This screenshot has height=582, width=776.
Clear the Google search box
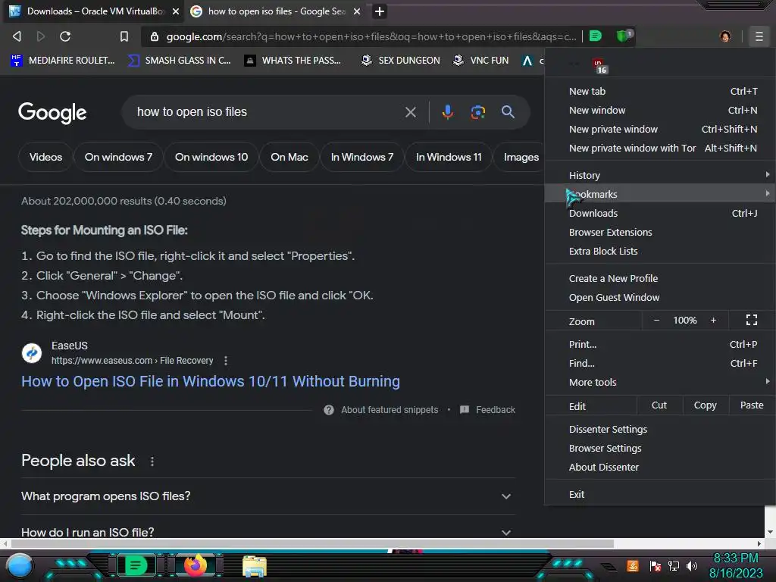(410, 112)
